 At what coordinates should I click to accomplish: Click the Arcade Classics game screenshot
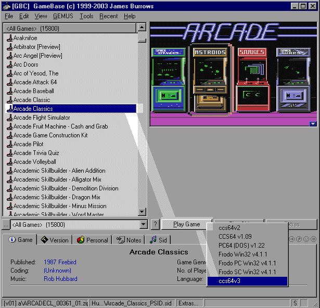(x=234, y=74)
